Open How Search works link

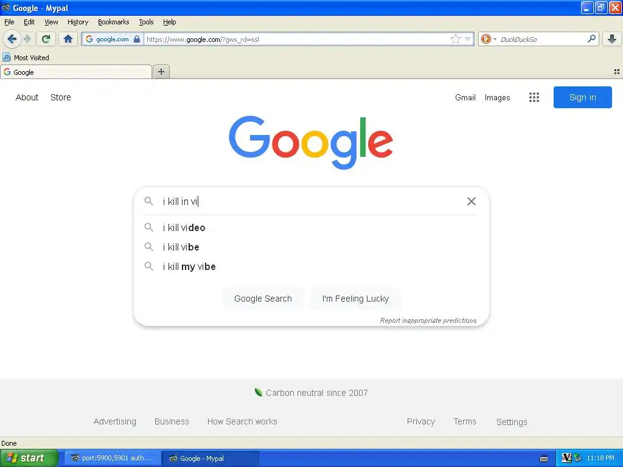click(242, 421)
